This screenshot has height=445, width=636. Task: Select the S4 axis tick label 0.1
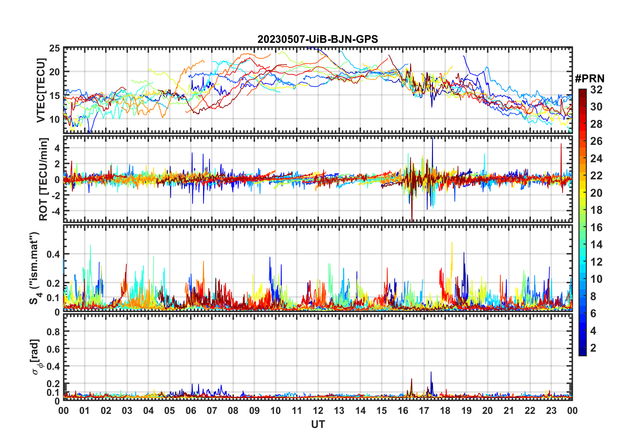54,297
